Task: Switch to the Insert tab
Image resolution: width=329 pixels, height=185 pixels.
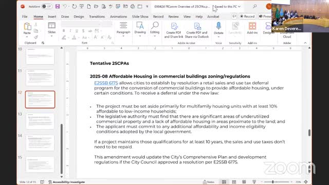Action: click(52, 16)
